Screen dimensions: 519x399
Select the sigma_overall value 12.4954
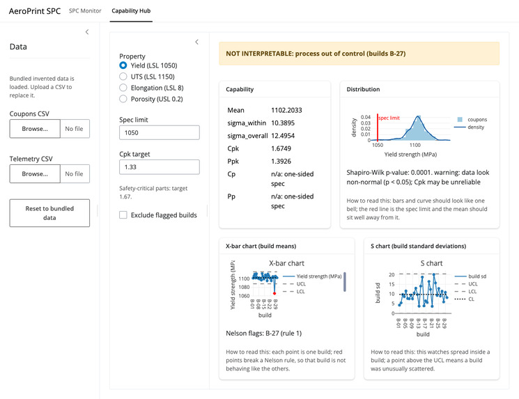(283, 136)
